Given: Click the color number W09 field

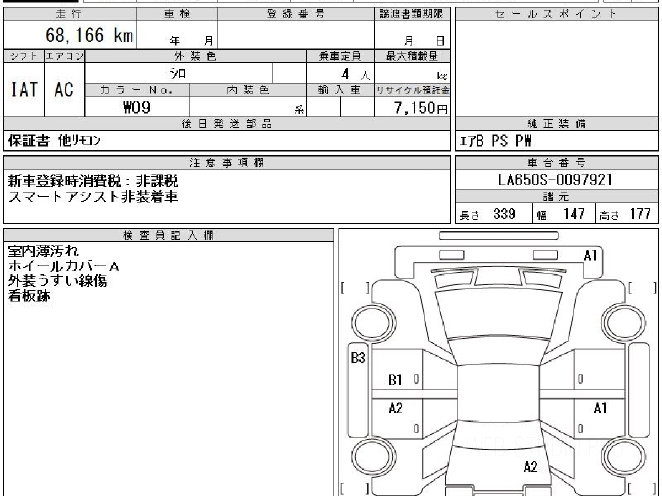Looking at the screenshot, I should pyautogui.click(x=137, y=107).
